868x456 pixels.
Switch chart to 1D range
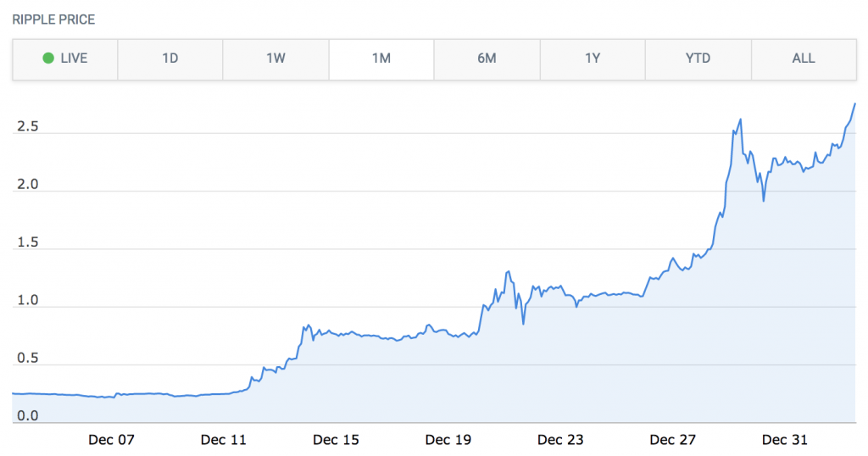[170, 59]
